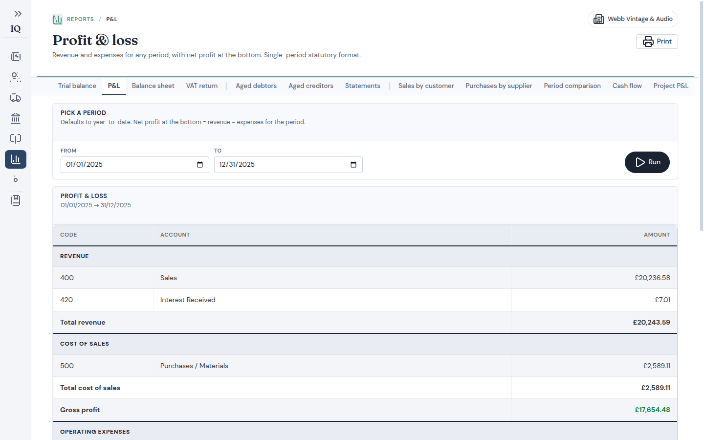
Task: Select the P&L tab
Action: coord(114,86)
